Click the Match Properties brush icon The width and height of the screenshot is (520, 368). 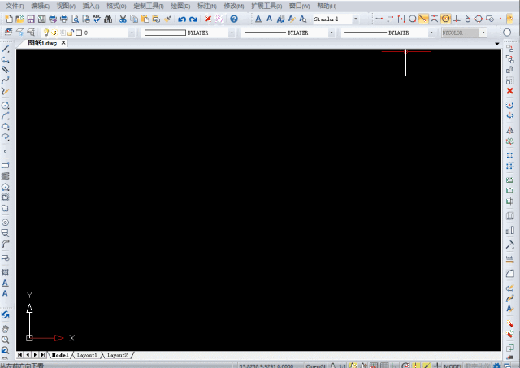[x=167, y=19]
